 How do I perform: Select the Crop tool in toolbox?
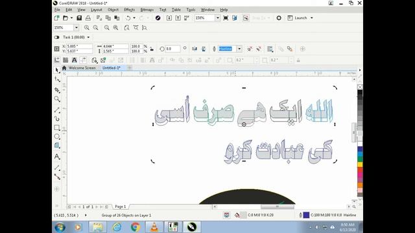(57, 90)
